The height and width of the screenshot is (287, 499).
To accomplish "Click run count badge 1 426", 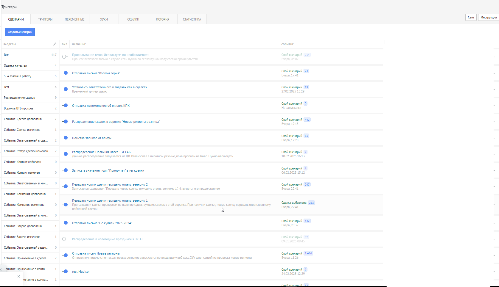I will point(308,253).
